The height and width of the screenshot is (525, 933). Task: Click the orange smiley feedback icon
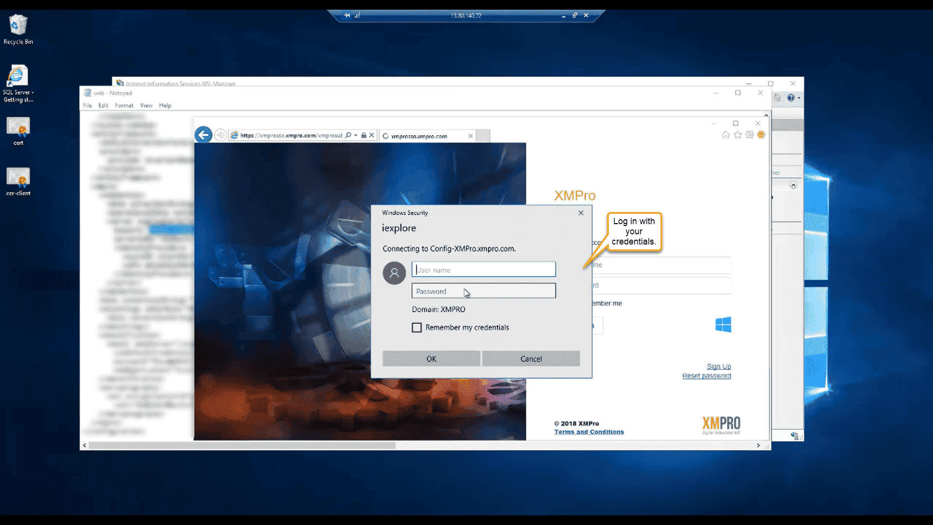pos(761,135)
